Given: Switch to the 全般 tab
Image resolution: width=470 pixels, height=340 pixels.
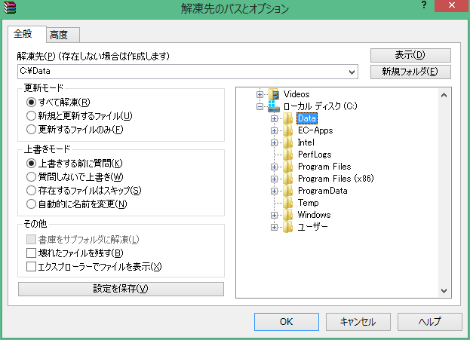Looking at the screenshot, I should 26,34.
